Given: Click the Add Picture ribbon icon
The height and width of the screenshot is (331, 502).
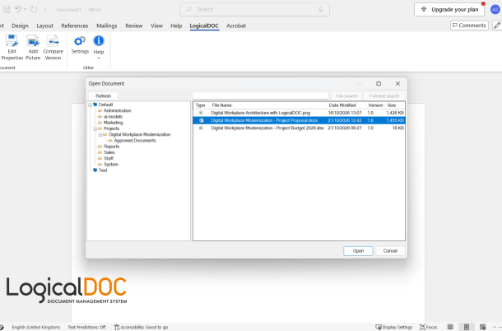Looking at the screenshot, I should pos(33,41).
